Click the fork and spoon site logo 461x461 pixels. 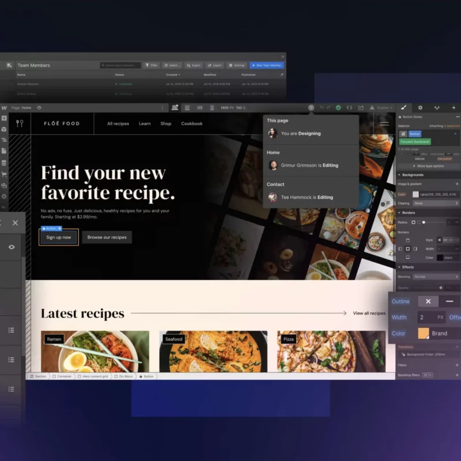pyautogui.click(x=20, y=123)
